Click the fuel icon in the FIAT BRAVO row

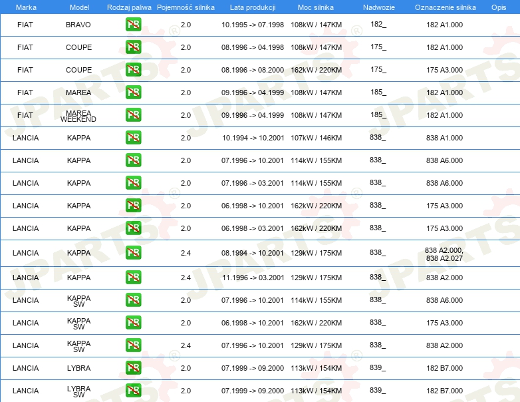[x=133, y=24]
